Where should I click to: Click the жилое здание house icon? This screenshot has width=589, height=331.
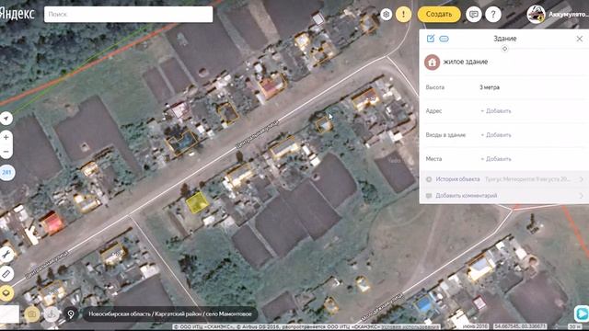click(432, 62)
